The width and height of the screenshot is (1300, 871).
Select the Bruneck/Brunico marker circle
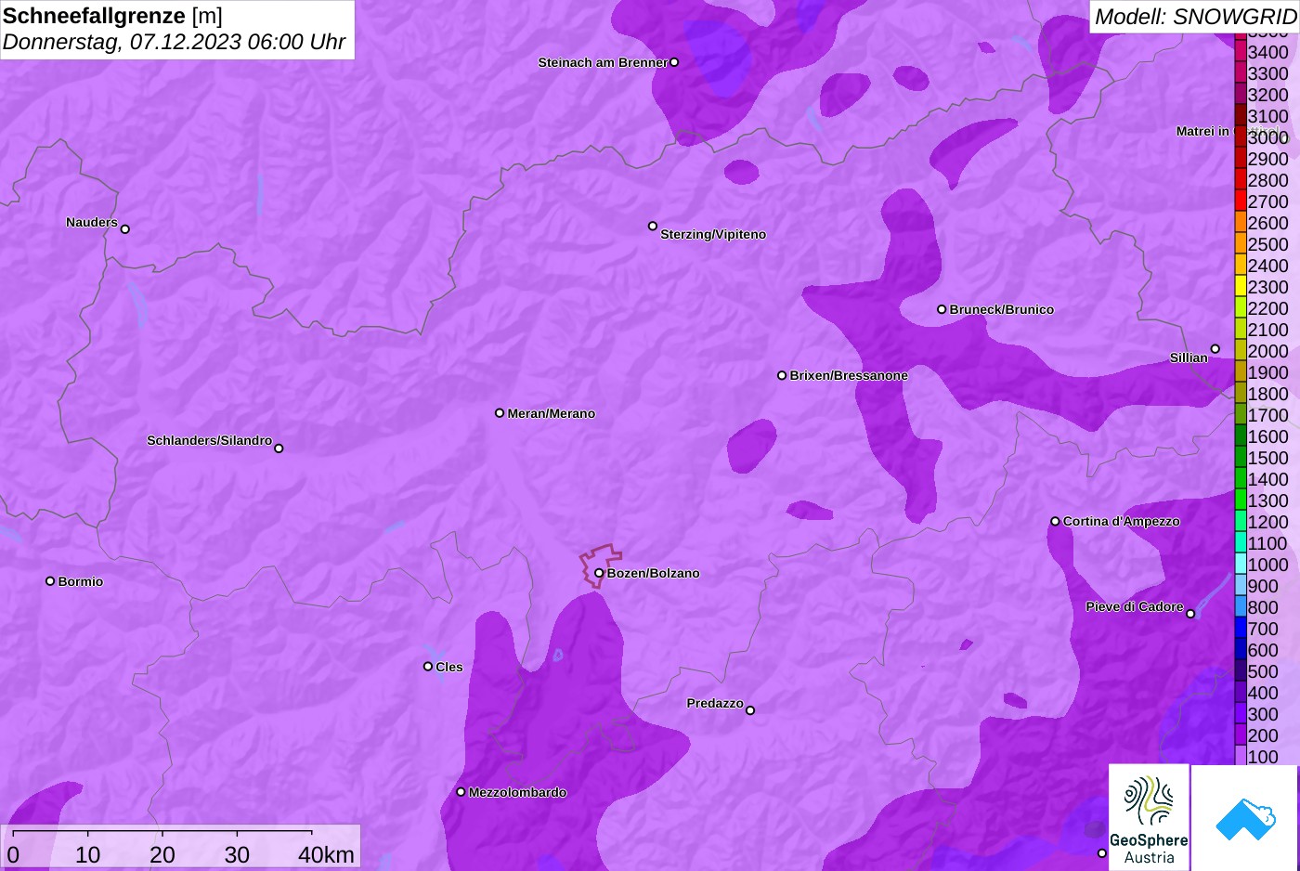942,309
